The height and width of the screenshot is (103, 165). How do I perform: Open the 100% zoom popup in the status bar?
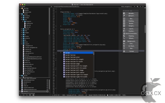[x=124, y=95]
